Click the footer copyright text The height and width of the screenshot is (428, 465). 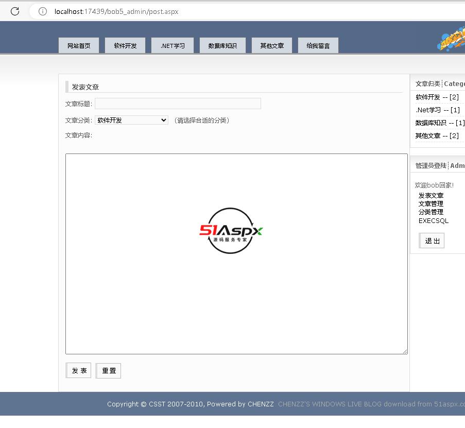(x=191, y=404)
